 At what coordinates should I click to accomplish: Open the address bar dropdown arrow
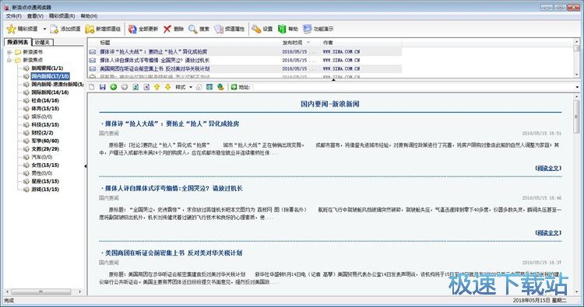tap(577, 87)
